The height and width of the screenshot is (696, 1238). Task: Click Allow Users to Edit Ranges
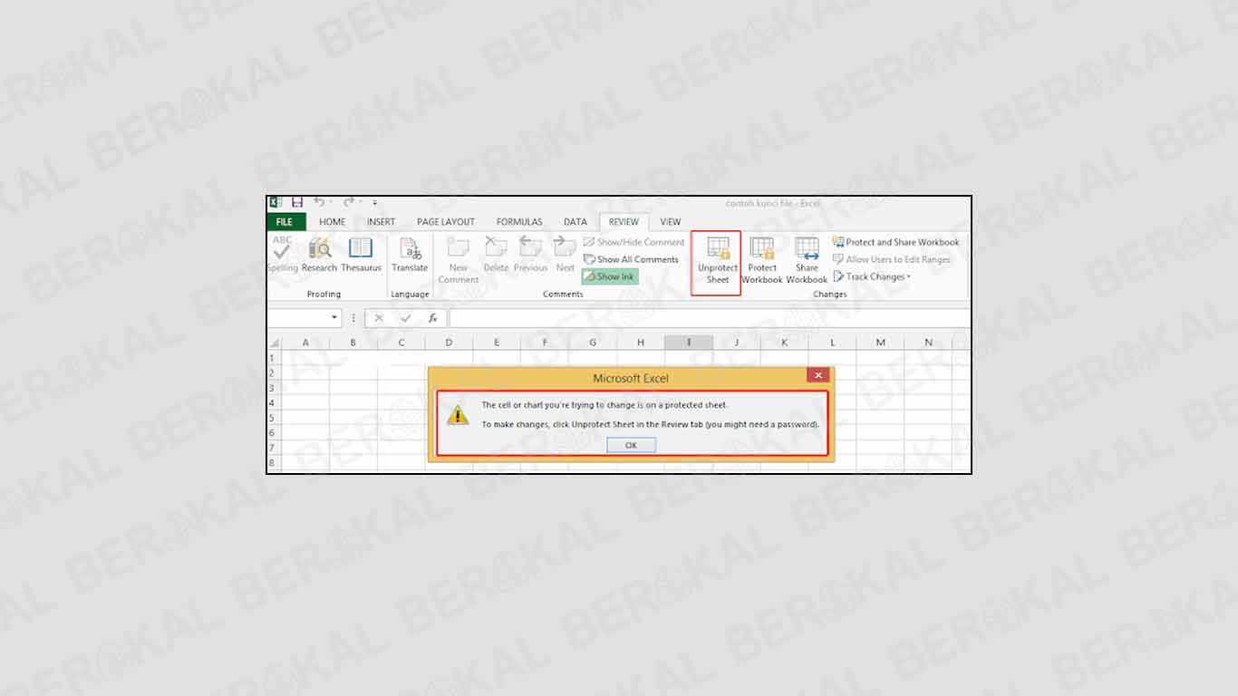pos(892,259)
